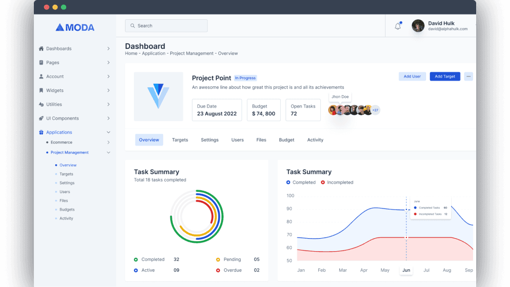The height and width of the screenshot is (287, 510).
Task: Click the Add User button
Action: [x=412, y=76]
